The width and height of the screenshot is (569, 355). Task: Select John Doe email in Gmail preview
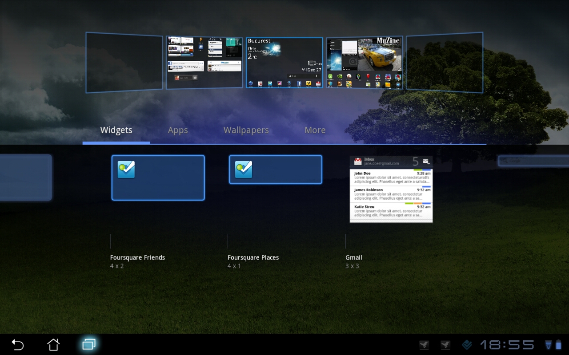point(391,177)
